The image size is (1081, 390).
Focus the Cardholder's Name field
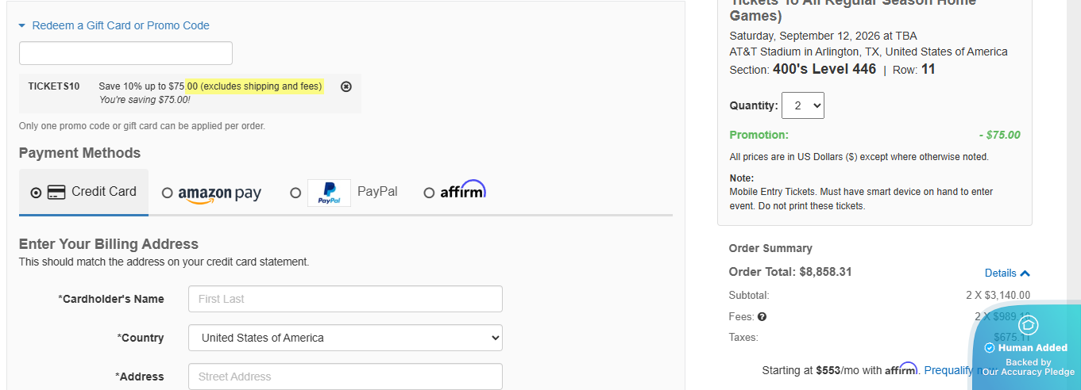pos(346,299)
